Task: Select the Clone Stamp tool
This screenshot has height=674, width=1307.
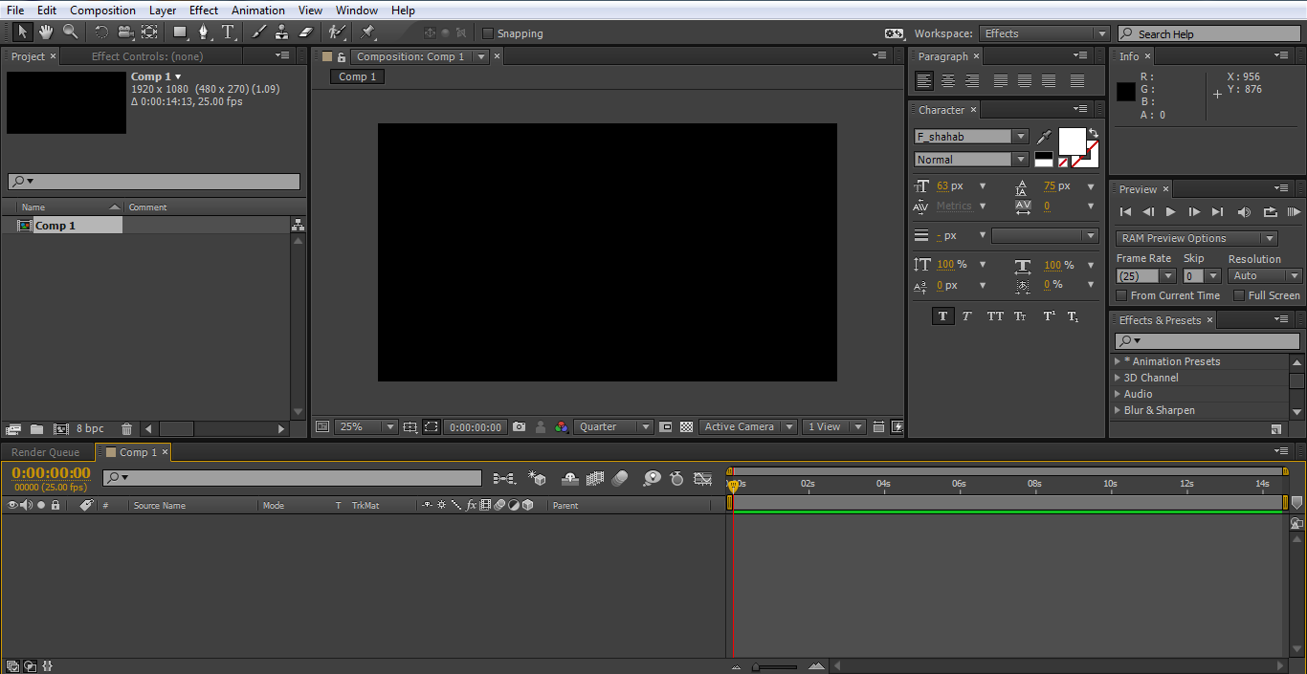Action: pyautogui.click(x=282, y=33)
